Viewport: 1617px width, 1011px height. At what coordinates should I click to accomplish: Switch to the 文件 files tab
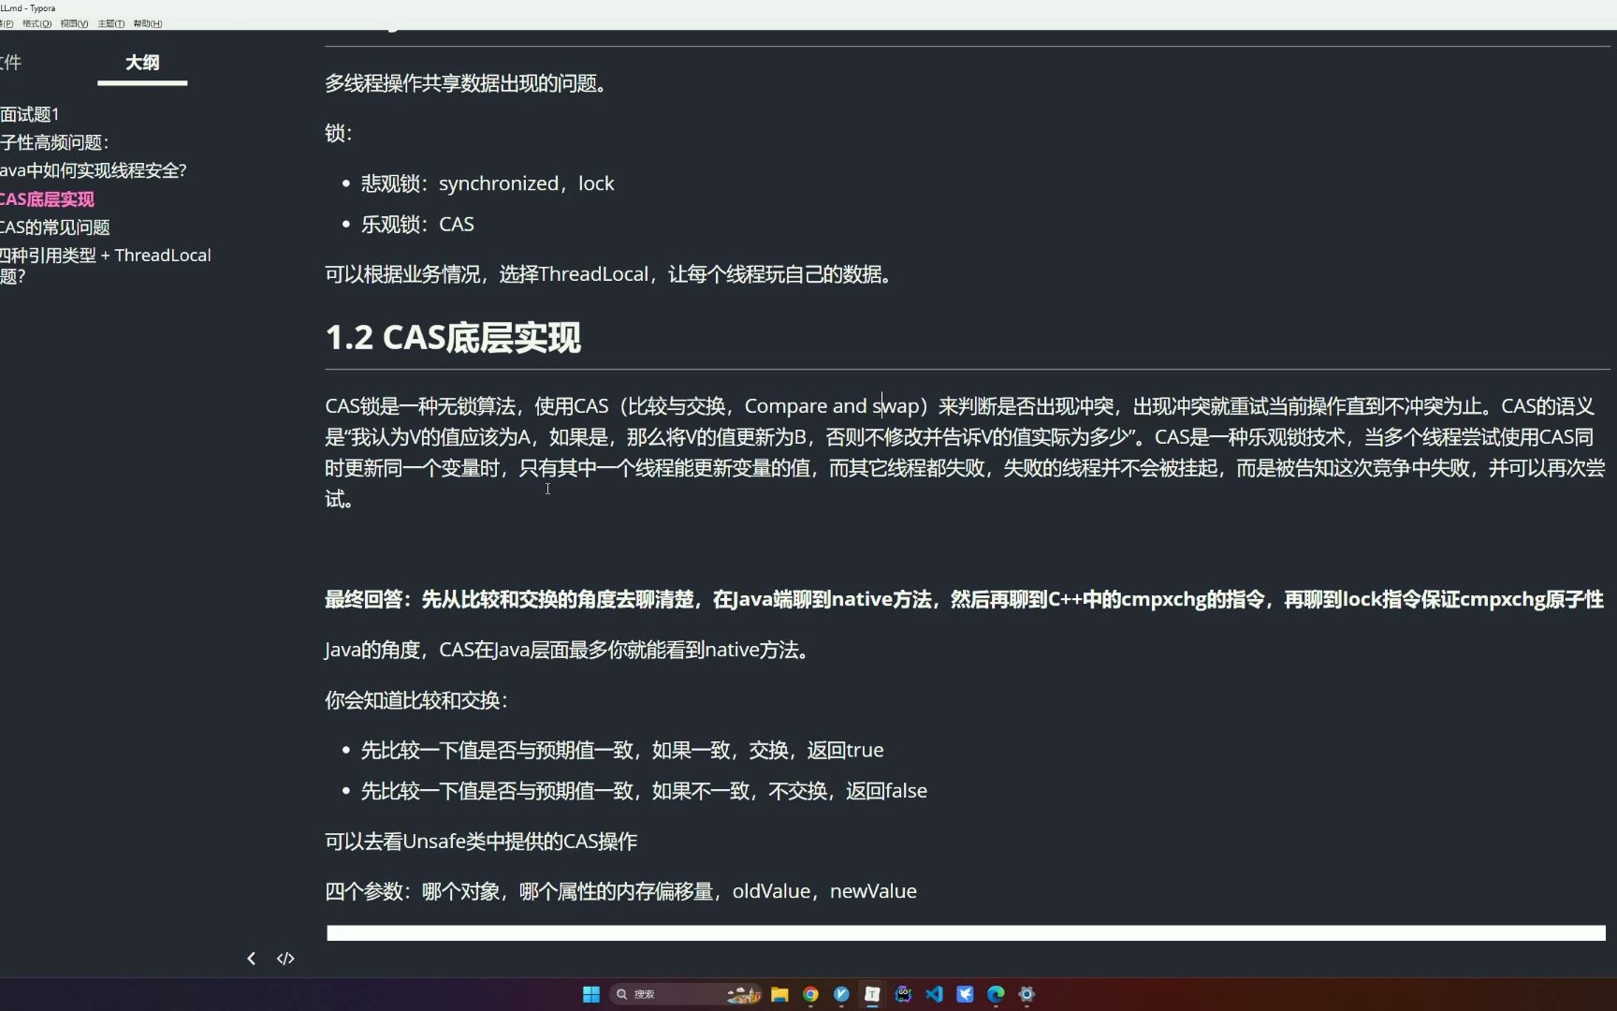coord(10,63)
